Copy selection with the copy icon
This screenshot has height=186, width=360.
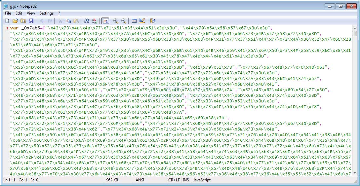pos(68,21)
